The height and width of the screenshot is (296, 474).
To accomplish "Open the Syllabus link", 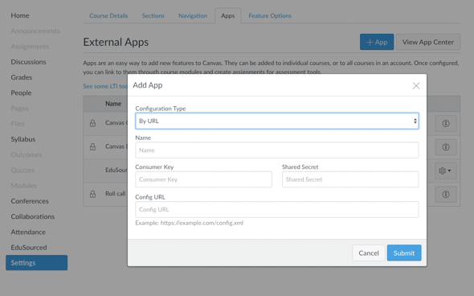I will 23,139.
